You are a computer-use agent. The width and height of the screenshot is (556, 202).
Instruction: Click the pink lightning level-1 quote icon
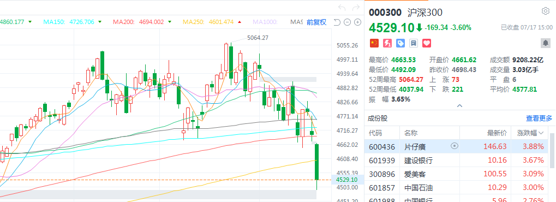click(x=387, y=43)
